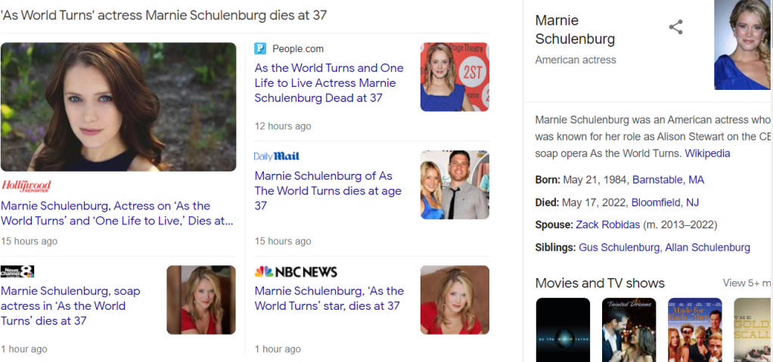Open the 'soap actress' News Channel 8 headline
This screenshot has height=362, width=773.
click(70, 306)
